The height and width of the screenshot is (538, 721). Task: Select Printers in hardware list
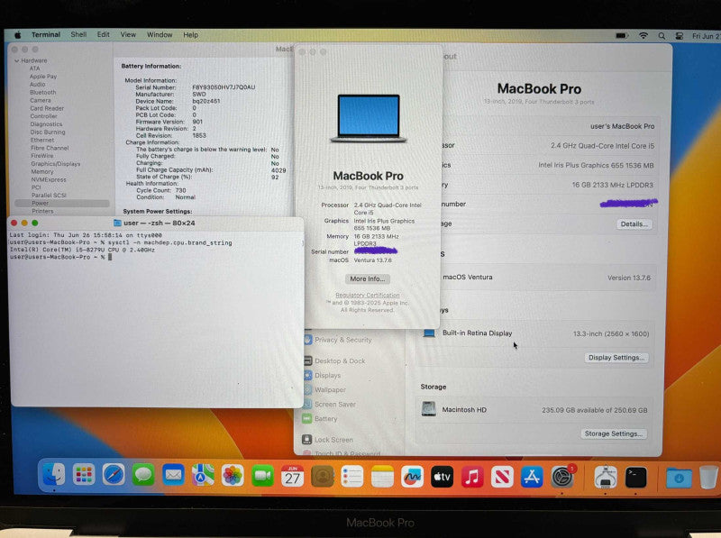(42, 211)
